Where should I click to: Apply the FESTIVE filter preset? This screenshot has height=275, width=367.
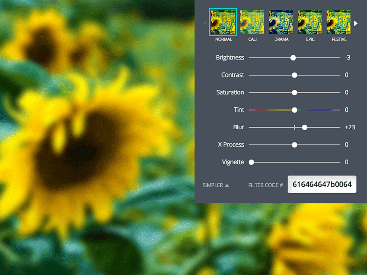[339, 22]
